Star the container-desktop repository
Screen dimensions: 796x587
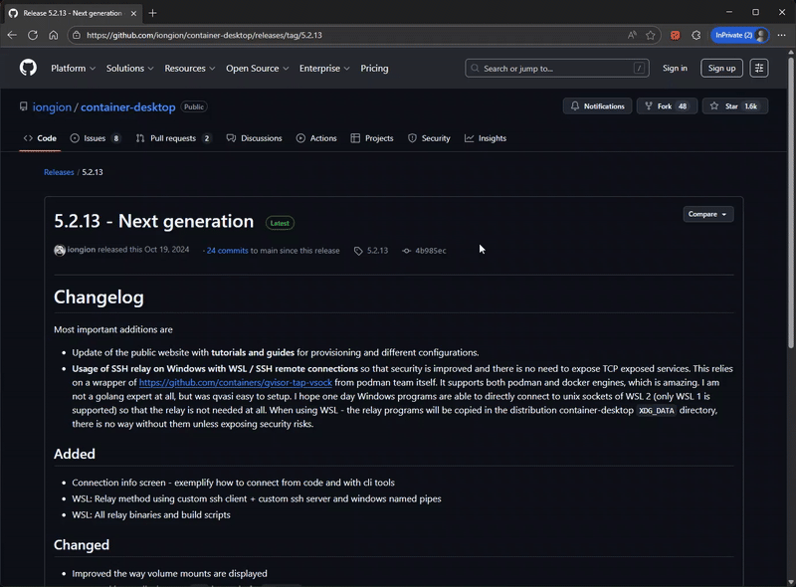pyautogui.click(x=734, y=106)
